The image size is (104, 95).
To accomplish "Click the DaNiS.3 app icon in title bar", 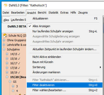I will click(x=6, y=5).
